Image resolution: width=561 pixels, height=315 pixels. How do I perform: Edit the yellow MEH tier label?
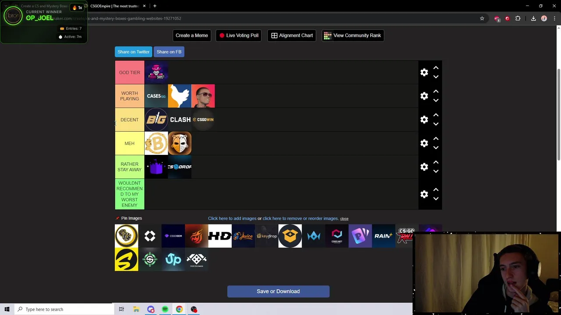129,143
